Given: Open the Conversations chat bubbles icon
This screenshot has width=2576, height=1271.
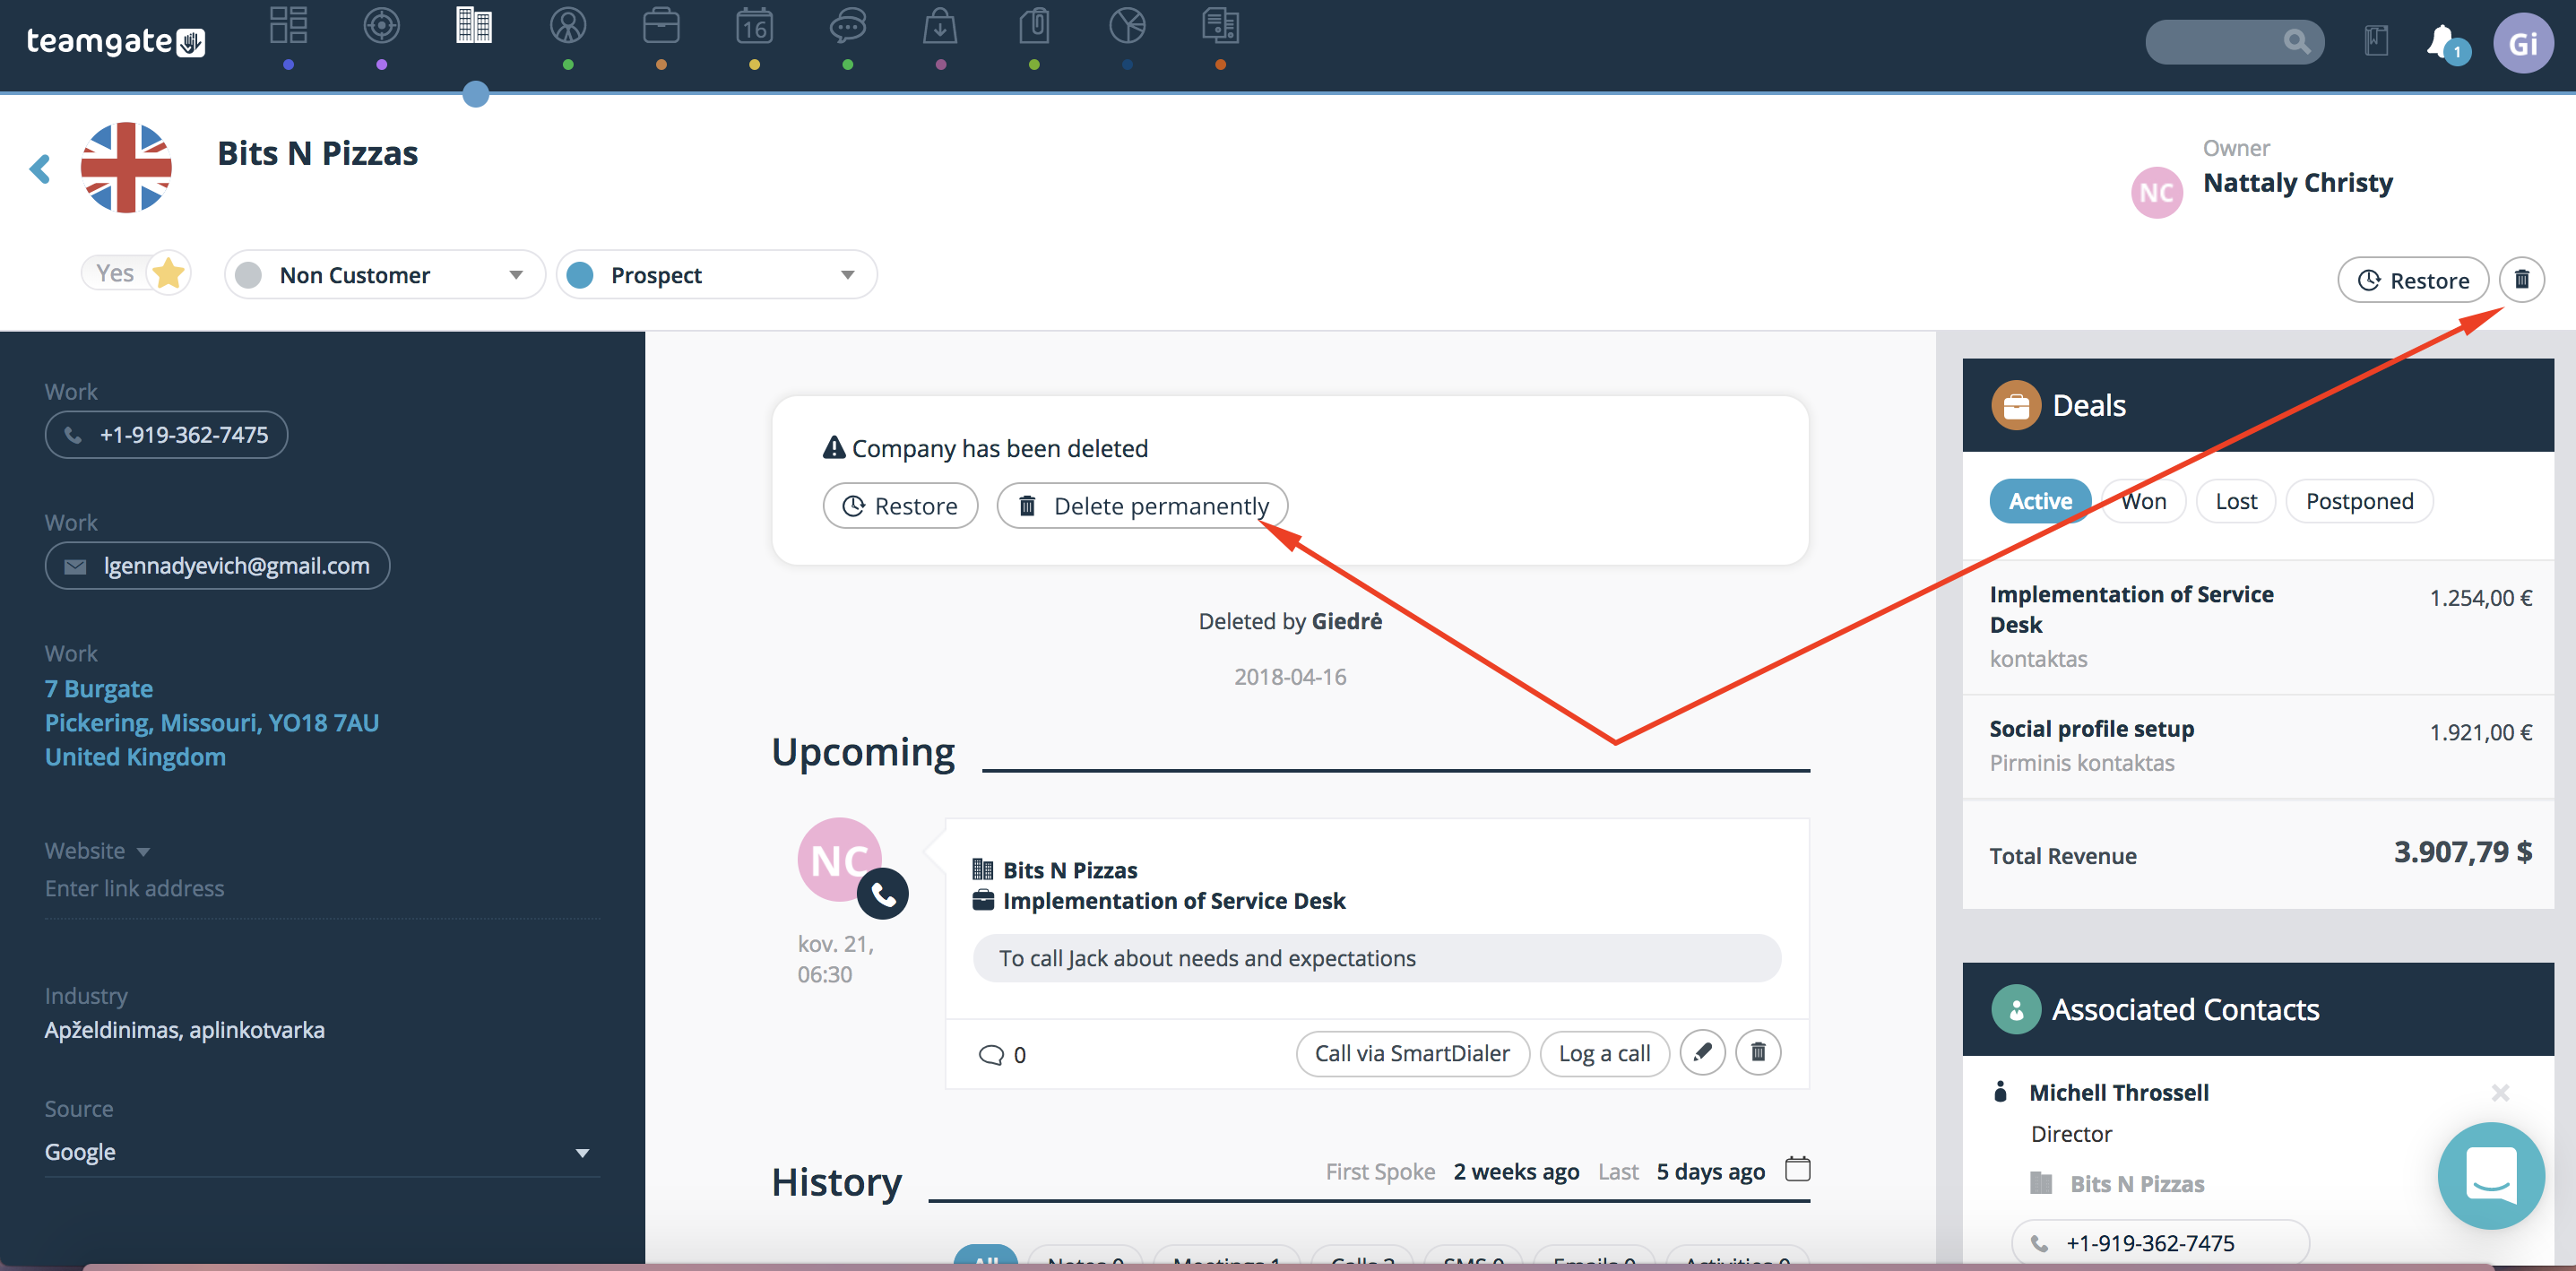Looking at the screenshot, I should click(x=847, y=26).
